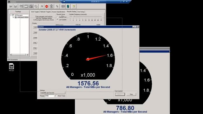
Task: Click Topology scrollbar left arrow
Action: coord(11,55)
